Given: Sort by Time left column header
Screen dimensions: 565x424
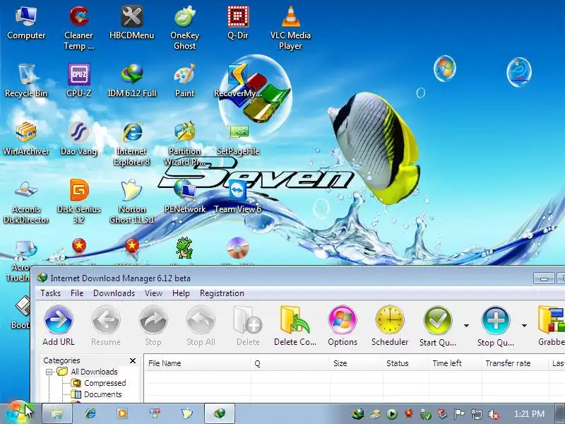Looking at the screenshot, I should tap(455, 363).
